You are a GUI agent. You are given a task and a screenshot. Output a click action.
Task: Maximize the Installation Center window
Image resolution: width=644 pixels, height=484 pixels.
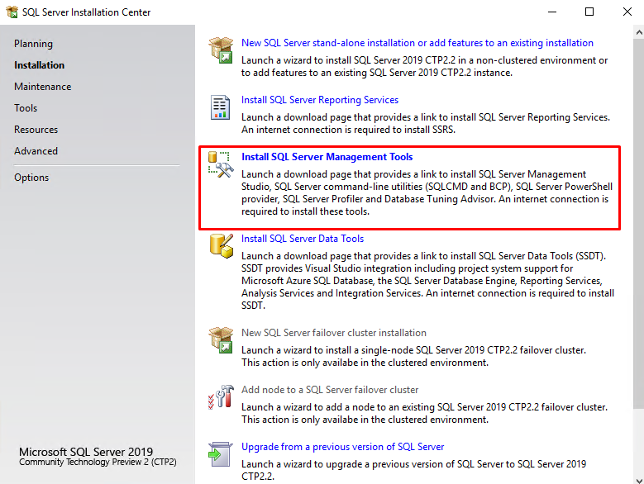(x=589, y=12)
